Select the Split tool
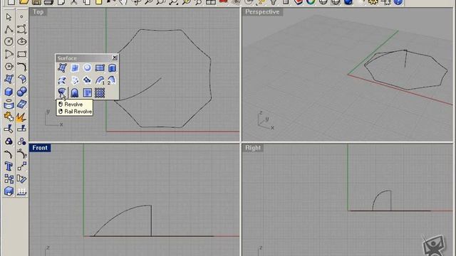Image resolution: width=456 pixels, height=256 pixels. pyautogui.click(x=21, y=129)
